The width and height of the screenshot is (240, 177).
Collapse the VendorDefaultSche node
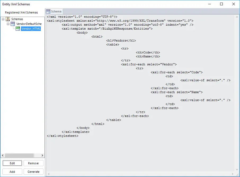(8, 24)
